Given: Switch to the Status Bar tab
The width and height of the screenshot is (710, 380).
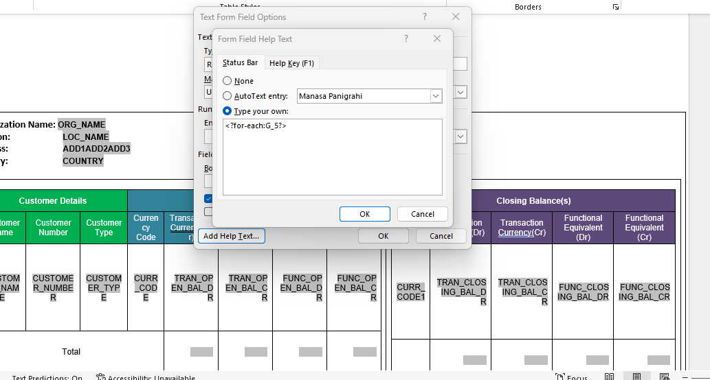Looking at the screenshot, I should 240,62.
